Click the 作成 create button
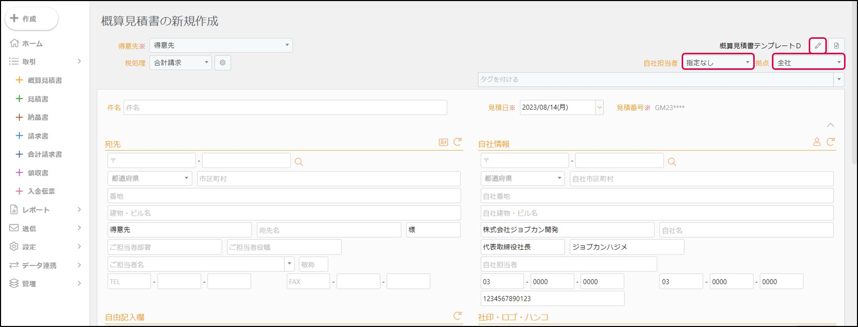Viewport: 858px width, 327px height. (x=31, y=19)
